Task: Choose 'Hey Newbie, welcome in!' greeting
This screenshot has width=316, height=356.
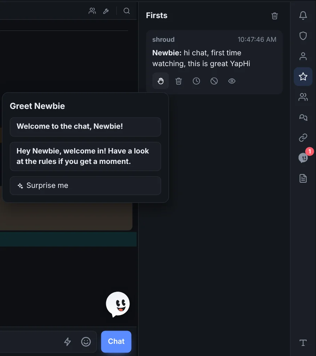Action: point(85,157)
